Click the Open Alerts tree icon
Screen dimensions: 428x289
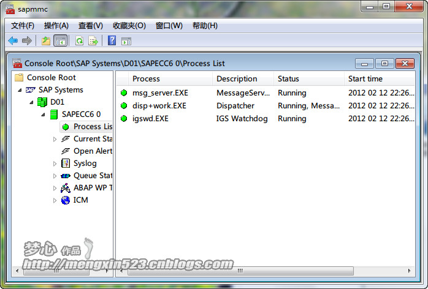[x=66, y=151]
